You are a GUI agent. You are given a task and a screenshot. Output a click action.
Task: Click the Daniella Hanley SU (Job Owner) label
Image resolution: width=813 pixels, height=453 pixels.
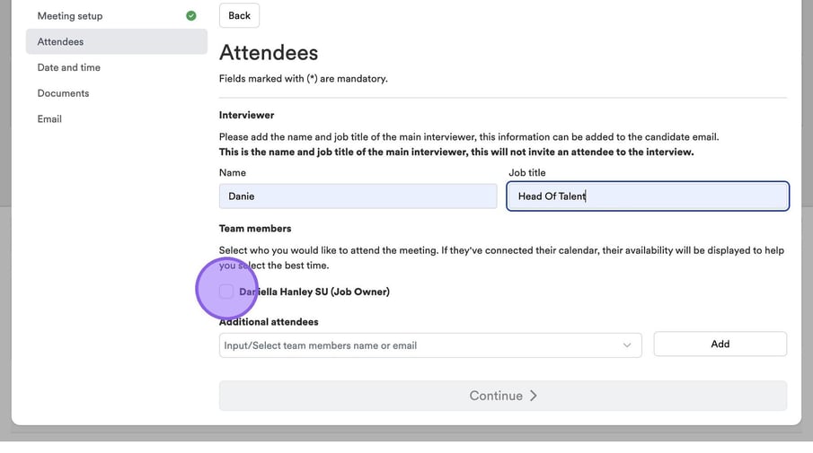pos(314,292)
